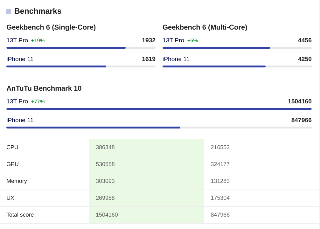Click the CPU row label

12,147
